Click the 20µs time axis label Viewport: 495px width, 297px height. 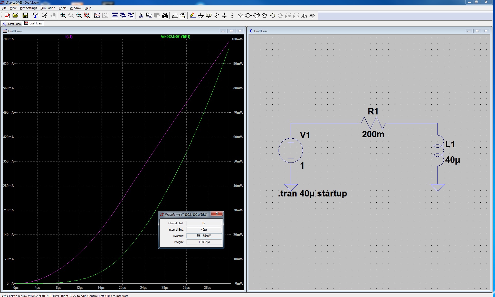pyautogui.click(x=122, y=288)
